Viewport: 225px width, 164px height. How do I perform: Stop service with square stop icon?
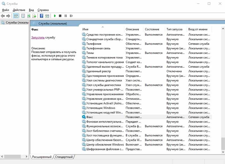(60, 16)
